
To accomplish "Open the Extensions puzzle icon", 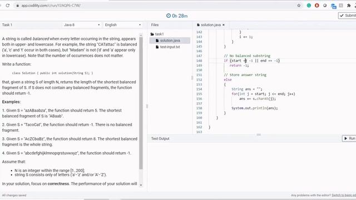I will coord(349,6).
